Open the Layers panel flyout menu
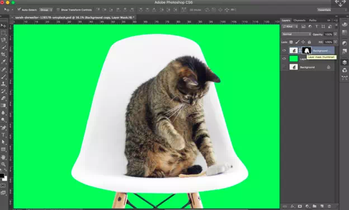The height and width of the screenshot is (210, 349). click(336, 20)
